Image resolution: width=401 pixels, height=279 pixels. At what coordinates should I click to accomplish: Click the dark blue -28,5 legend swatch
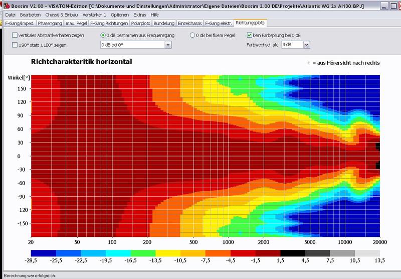pyautogui.click(x=43, y=252)
